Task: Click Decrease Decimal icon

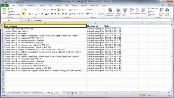Action: coord(102,14)
